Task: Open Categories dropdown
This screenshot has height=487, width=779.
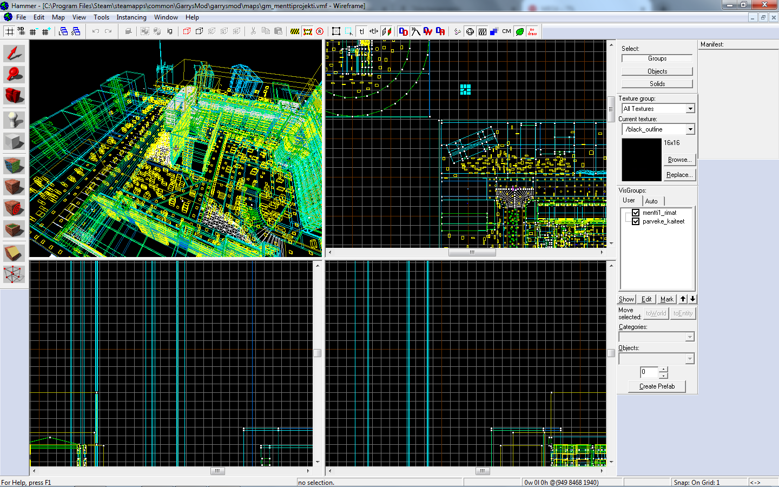Action: tap(656, 337)
